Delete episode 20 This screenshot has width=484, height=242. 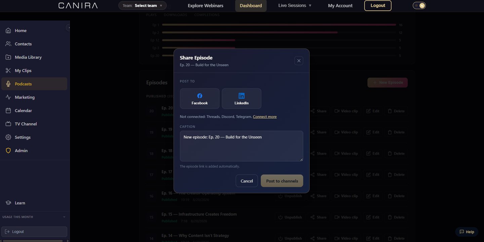[396, 111]
